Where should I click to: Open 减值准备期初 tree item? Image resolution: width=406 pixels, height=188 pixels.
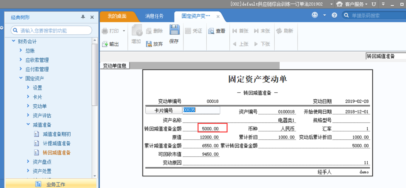point(57,134)
